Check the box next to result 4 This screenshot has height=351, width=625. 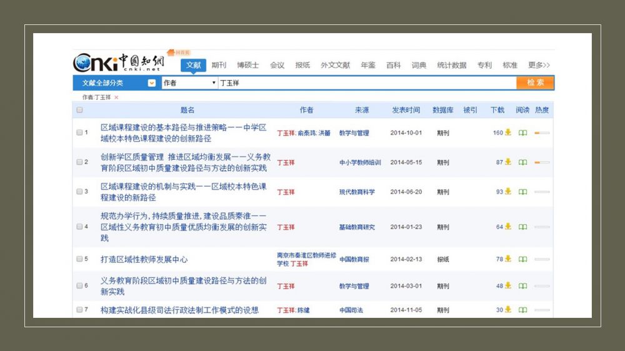pyautogui.click(x=79, y=227)
